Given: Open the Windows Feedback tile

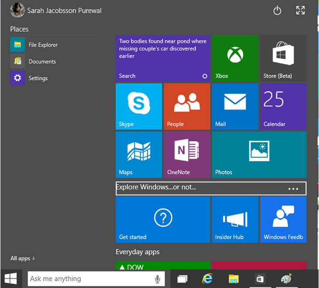Looking at the screenshot, I should 283,220.
